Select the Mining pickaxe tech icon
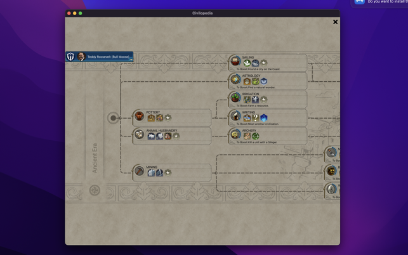Viewport: 408px width, 255px height. click(x=139, y=171)
